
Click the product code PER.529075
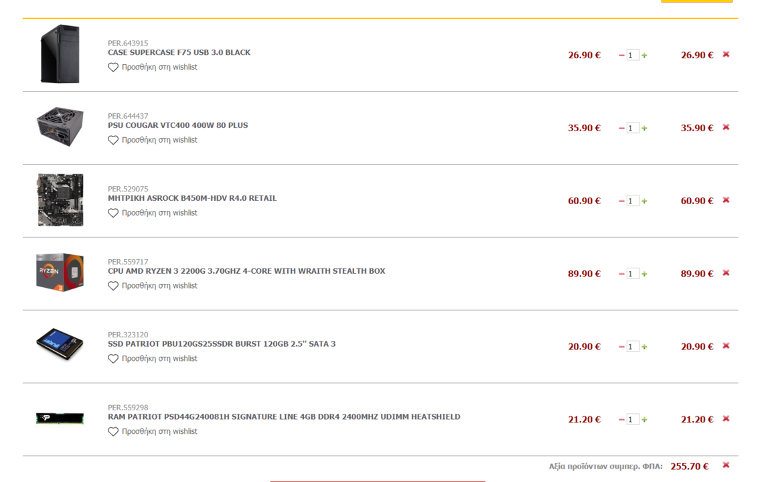click(x=128, y=189)
